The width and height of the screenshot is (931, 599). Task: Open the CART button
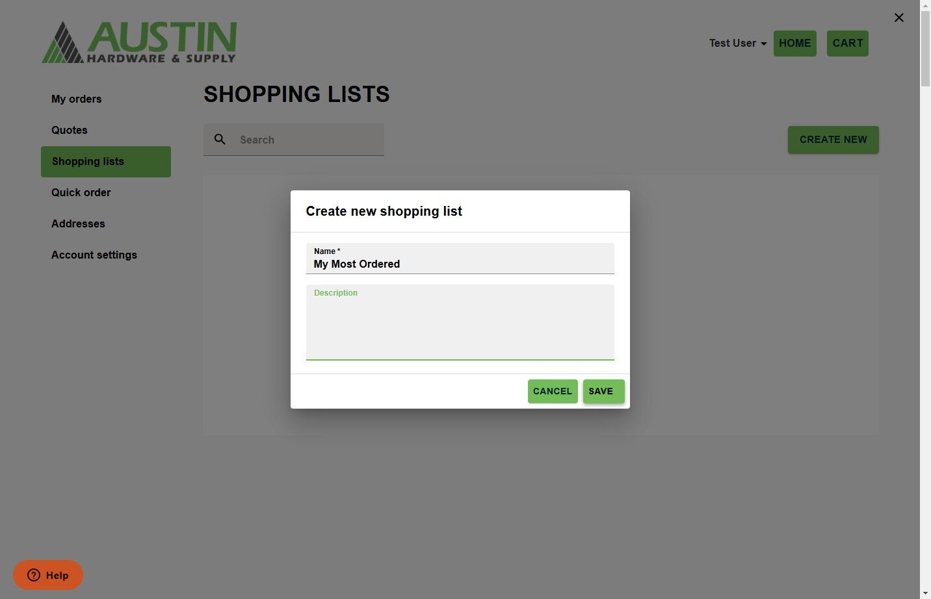tap(847, 44)
